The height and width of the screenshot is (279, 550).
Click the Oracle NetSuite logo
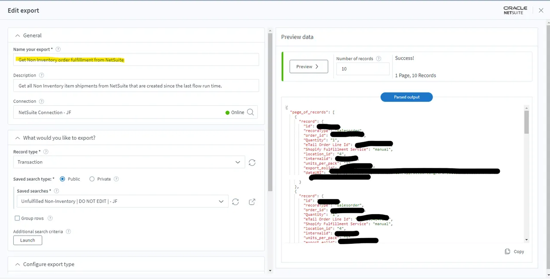click(515, 10)
